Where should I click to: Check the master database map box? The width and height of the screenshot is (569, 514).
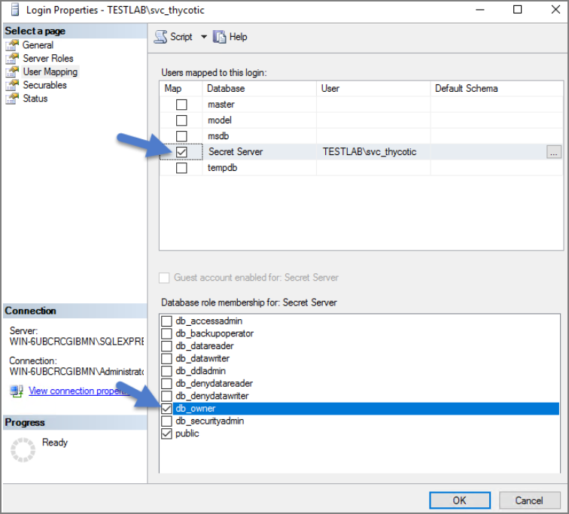[181, 105]
